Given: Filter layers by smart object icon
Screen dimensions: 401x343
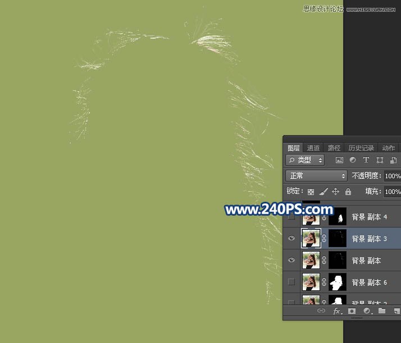Looking at the screenshot, I should click(x=393, y=160).
